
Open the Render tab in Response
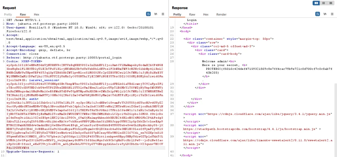221,14
